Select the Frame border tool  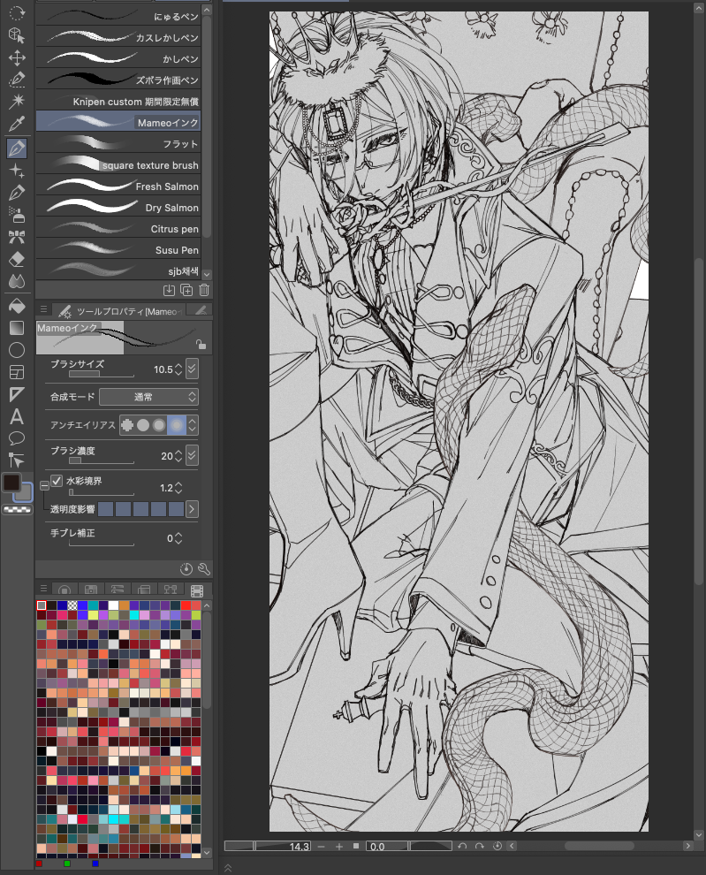(x=17, y=372)
